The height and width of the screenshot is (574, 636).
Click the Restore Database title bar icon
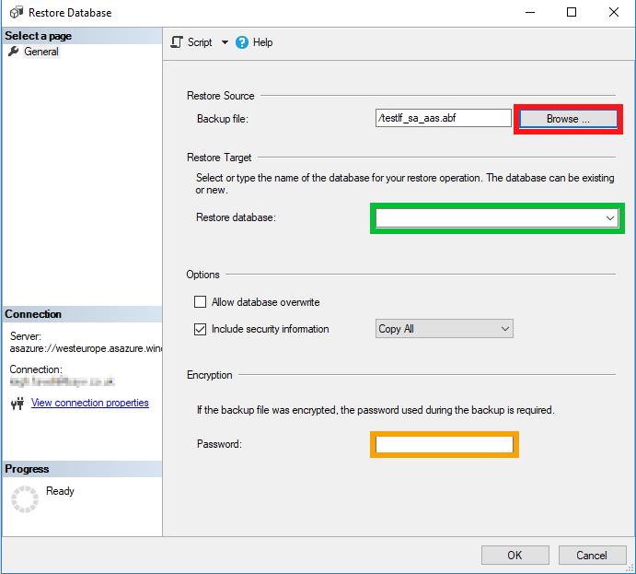(16, 13)
